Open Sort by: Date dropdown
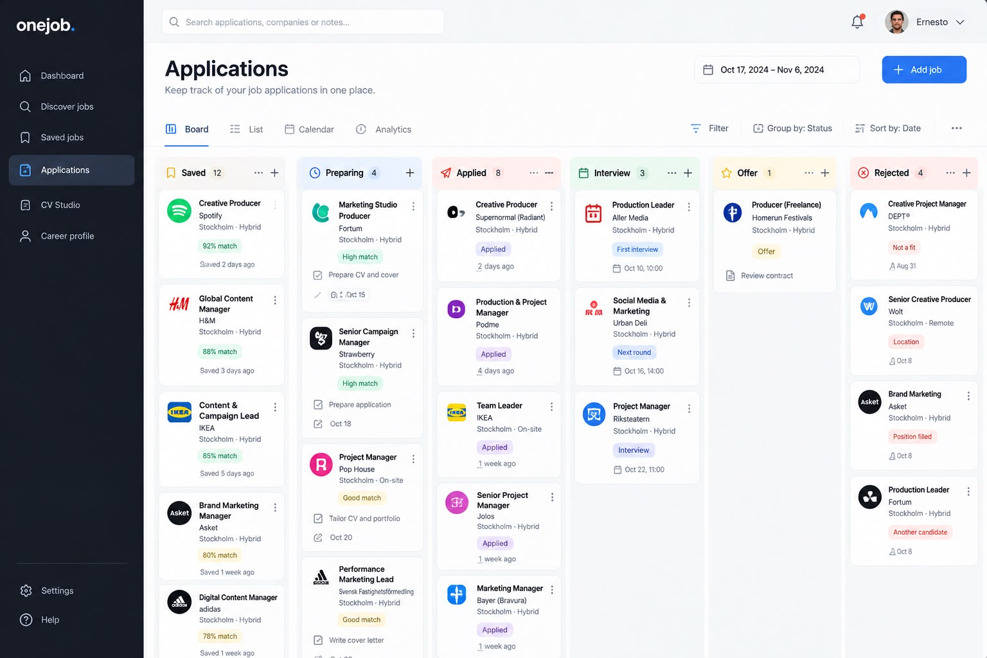This screenshot has width=987, height=658. coord(888,129)
